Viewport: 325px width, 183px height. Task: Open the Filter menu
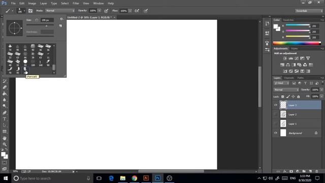click(76, 4)
